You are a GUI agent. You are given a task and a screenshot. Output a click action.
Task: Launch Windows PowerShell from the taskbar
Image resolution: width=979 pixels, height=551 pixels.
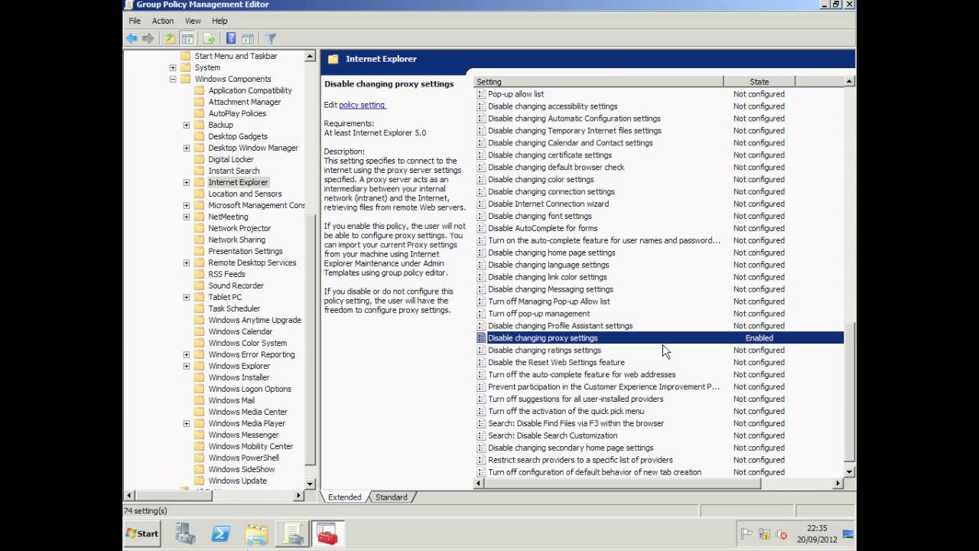tap(221, 533)
